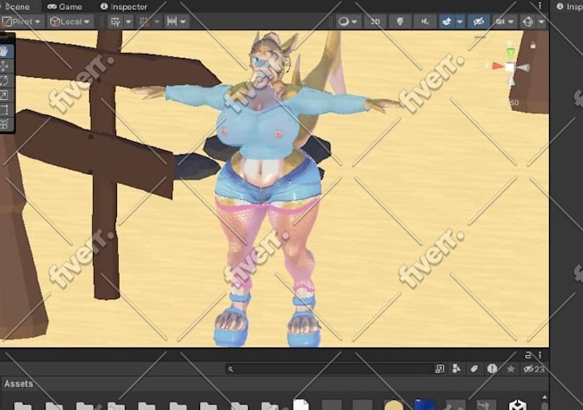Image resolution: width=583 pixels, height=410 pixels.
Task: Select the white document file asset
Action: 301,405
